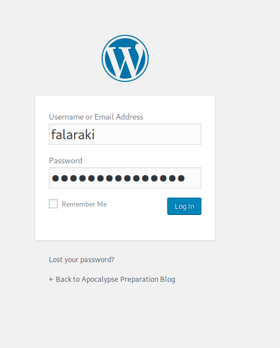Click the WordPress logo

point(125,58)
